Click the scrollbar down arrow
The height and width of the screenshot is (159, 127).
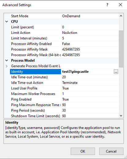(121, 116)
